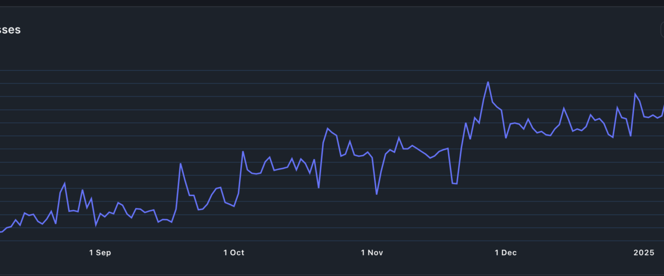The width and height of the screenshot is (664, 276).
Task: Click the flat-bottomed dip in mid-to-late November
Action: point(455,183)
